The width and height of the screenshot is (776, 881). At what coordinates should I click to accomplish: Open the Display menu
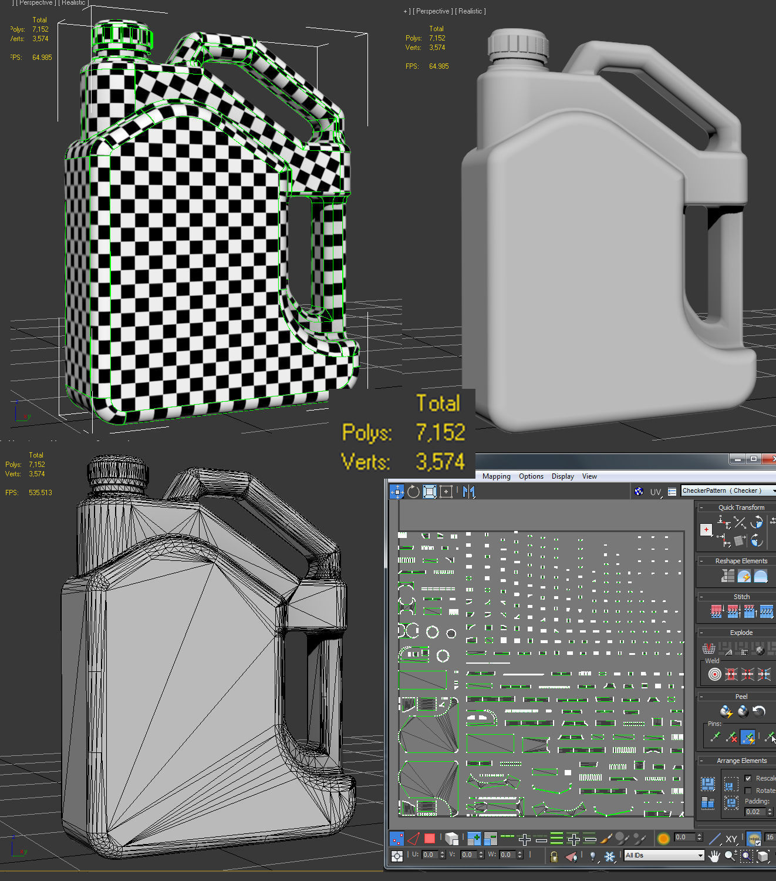(562, 476)
